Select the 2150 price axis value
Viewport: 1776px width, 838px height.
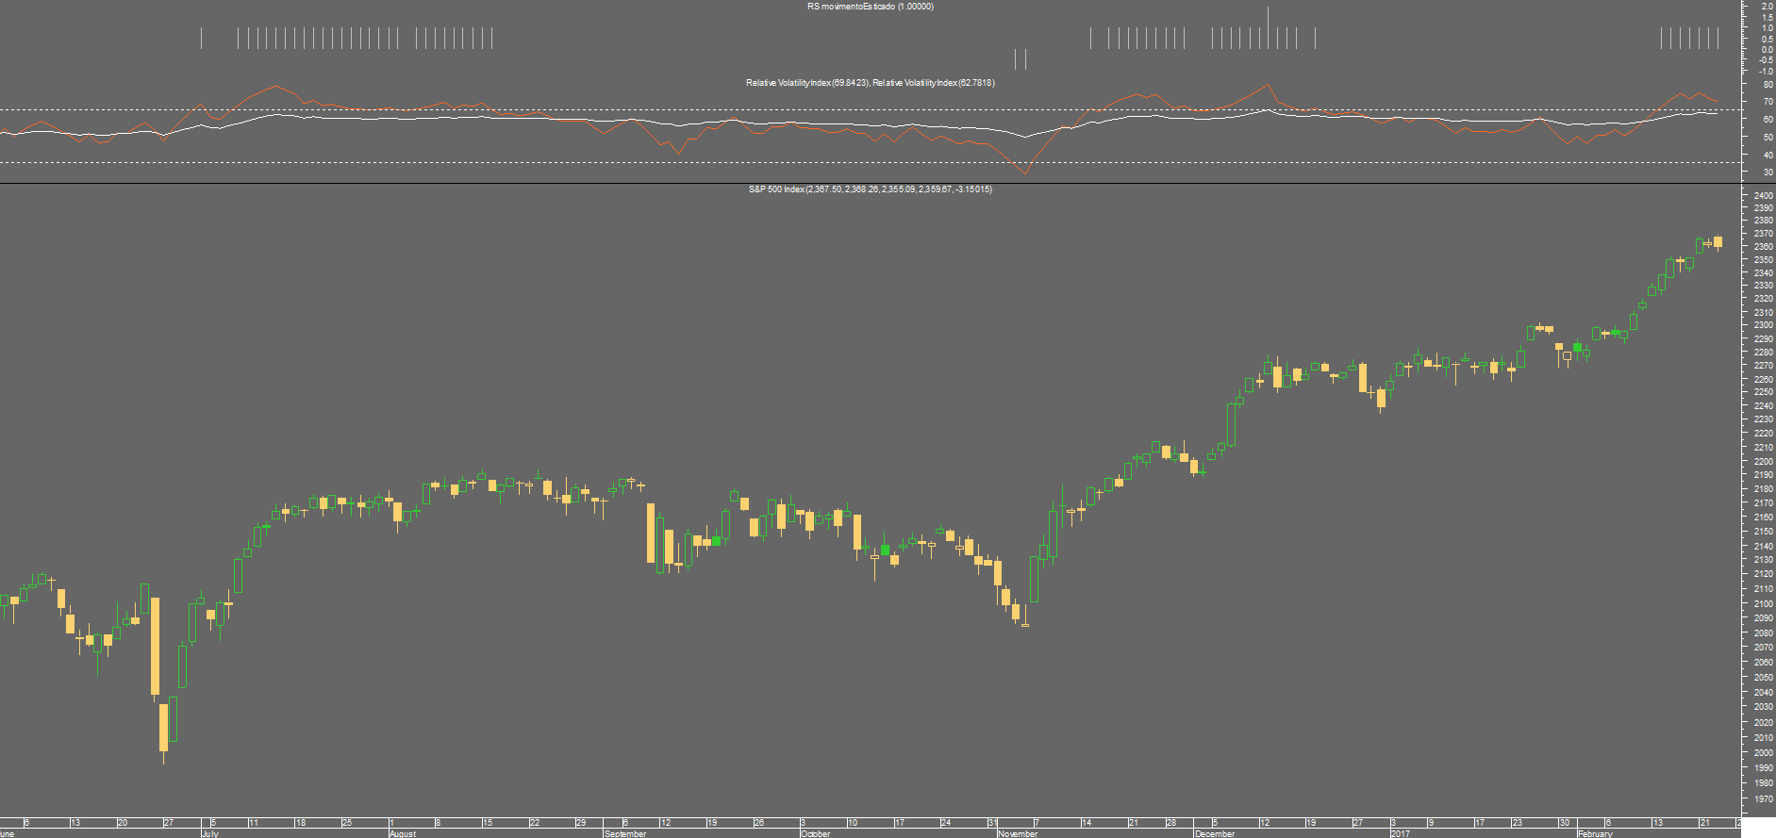pos(1763,532)
